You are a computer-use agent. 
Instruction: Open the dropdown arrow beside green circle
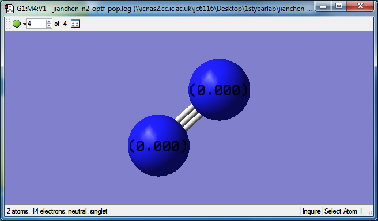click(24, 24)
